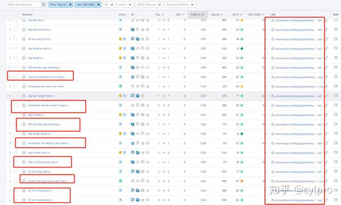The image size is (341, 205).
Task: Toggle the select-all checkbox in table header
Action: coord(15,15)
